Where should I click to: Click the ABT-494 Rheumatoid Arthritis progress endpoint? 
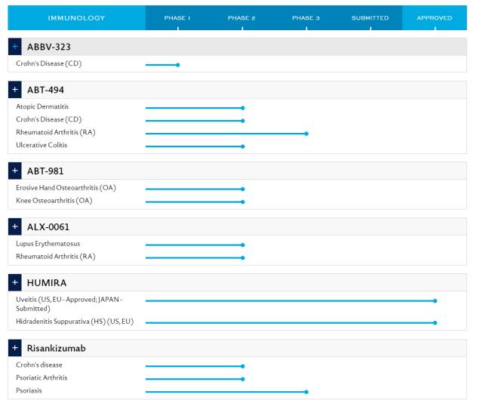tap(306, 134)
